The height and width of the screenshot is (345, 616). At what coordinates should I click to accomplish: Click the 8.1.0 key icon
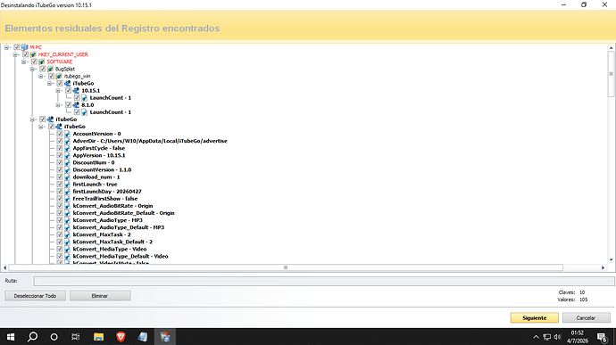tap(76, 105)
